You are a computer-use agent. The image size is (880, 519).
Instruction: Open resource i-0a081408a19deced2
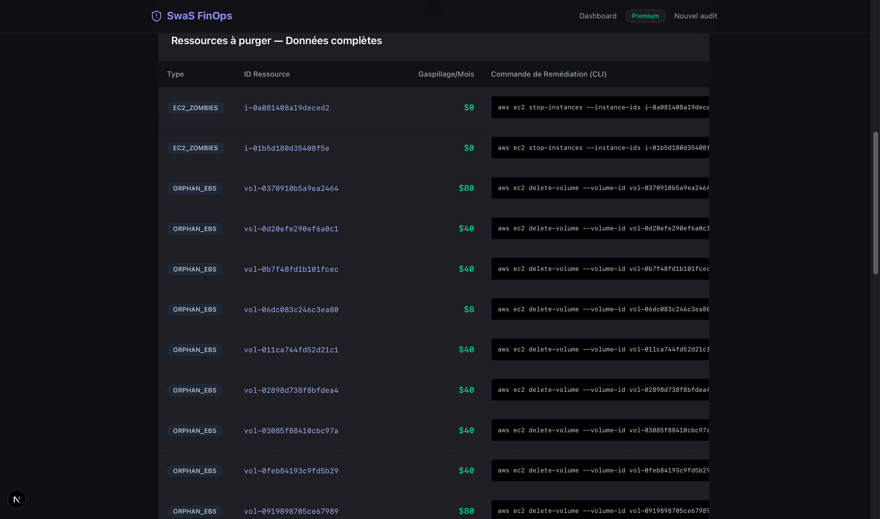tap(286, 108)
